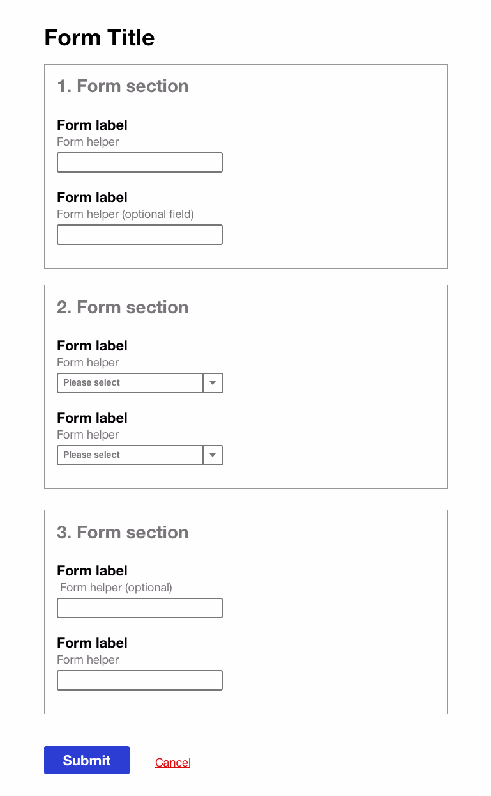
Task: Click the "2. Form section" heading
Action: 123,307
